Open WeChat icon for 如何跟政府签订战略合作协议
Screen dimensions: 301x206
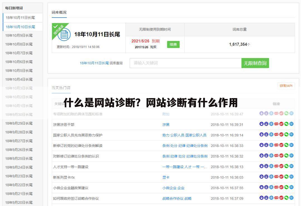click(x=287, y=198)
